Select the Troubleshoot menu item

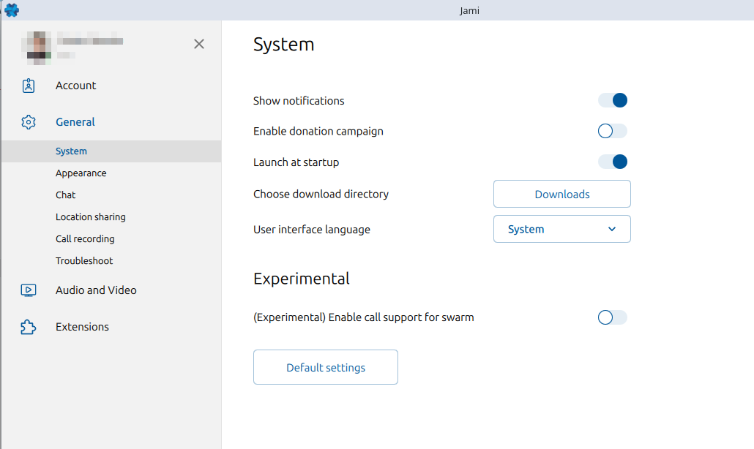(84, 261)
